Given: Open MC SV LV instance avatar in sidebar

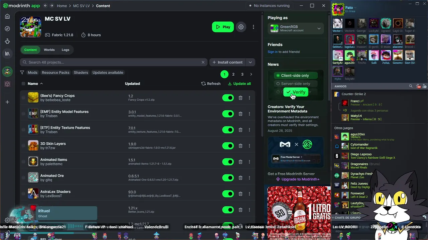Looking at the screenshot, I should [7, 71].
